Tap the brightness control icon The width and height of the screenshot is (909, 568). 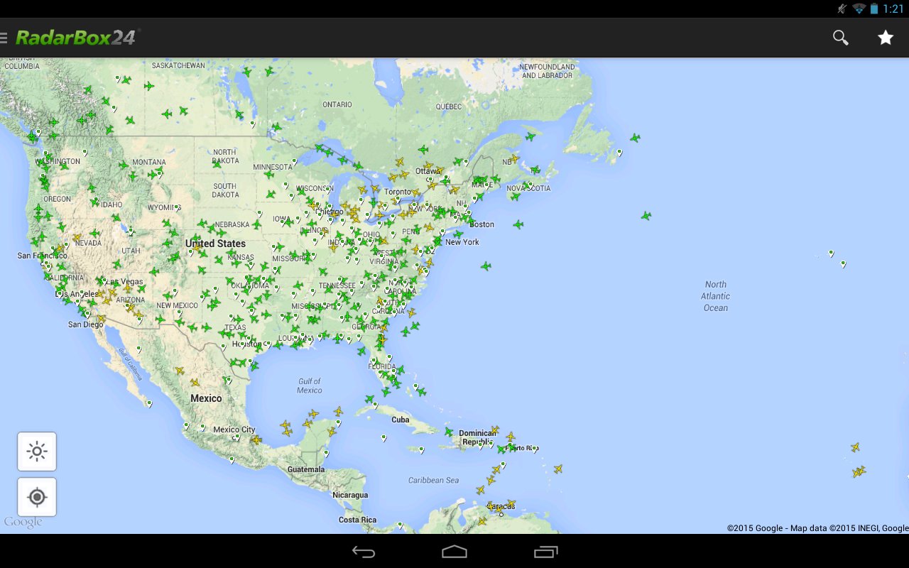(37, 451)
